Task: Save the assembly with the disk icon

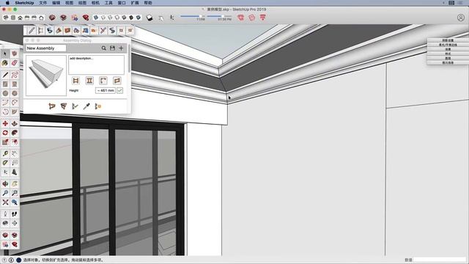Action: coord(112,48)
